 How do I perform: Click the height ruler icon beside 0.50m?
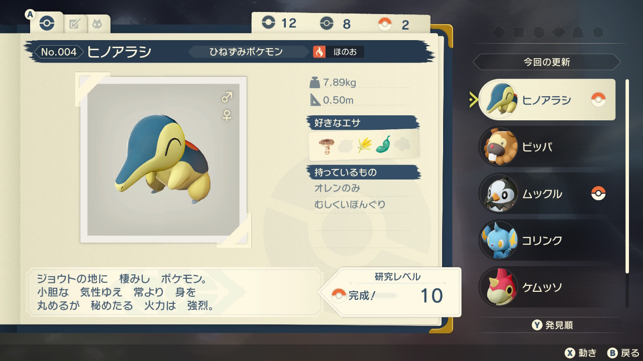point(315,99)
